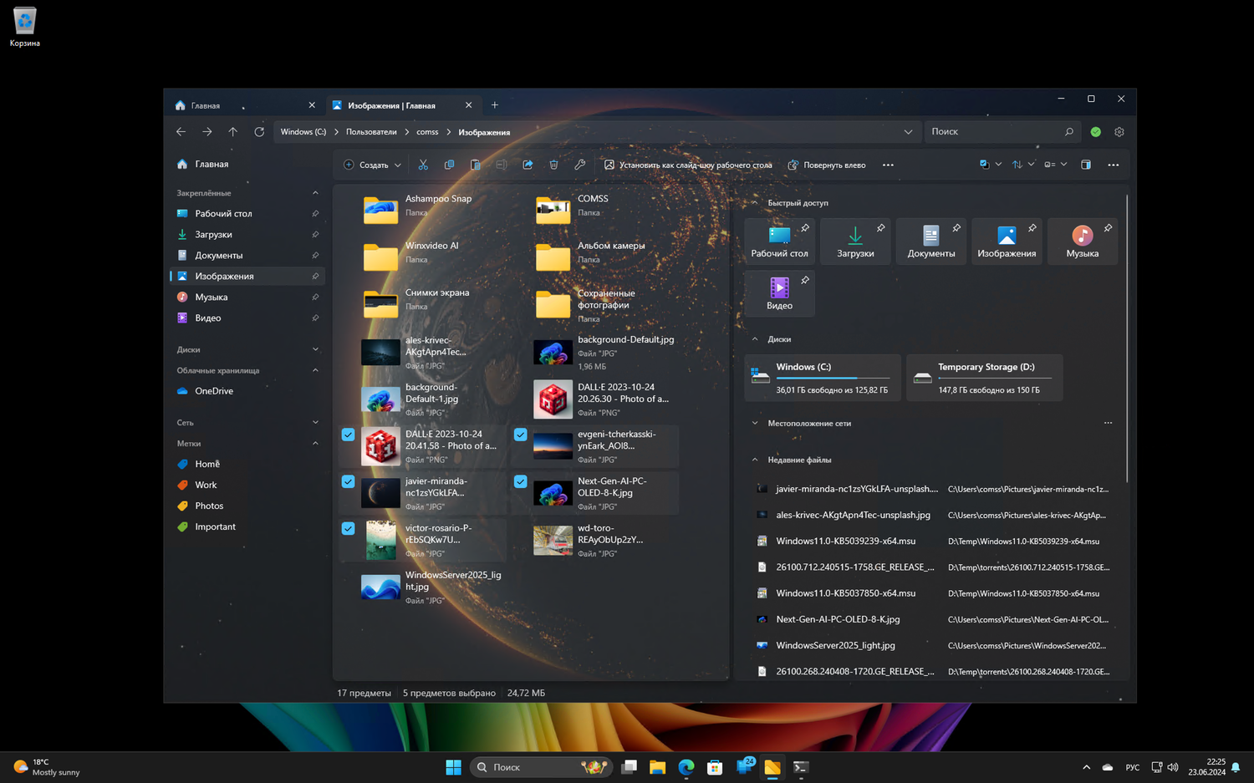Click the right pane vertical scrollbar

pyautogui.click(x=1127, y=334)
